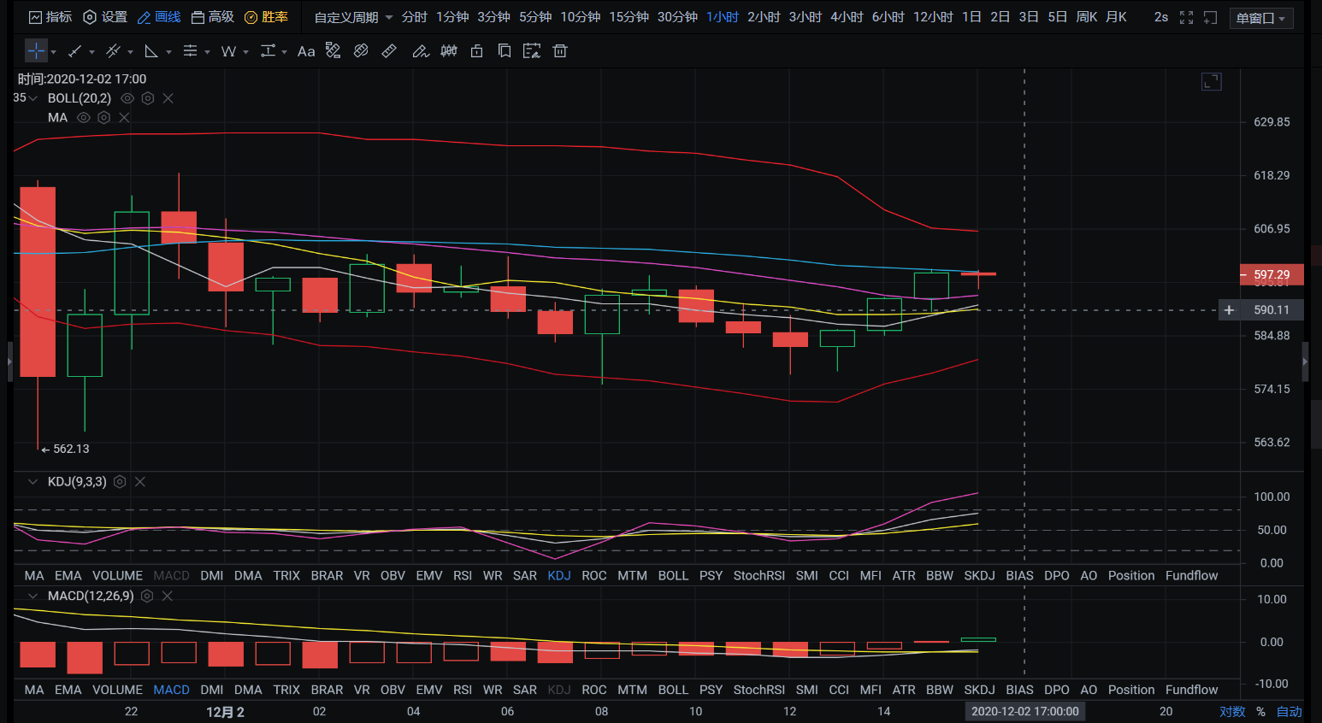
Task: Toggle 对数 logarithmic scale
Action: pos(1232,711)
